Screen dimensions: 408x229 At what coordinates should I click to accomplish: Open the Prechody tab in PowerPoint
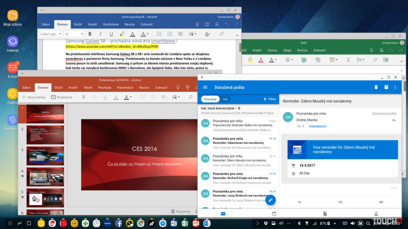[105, 87]
